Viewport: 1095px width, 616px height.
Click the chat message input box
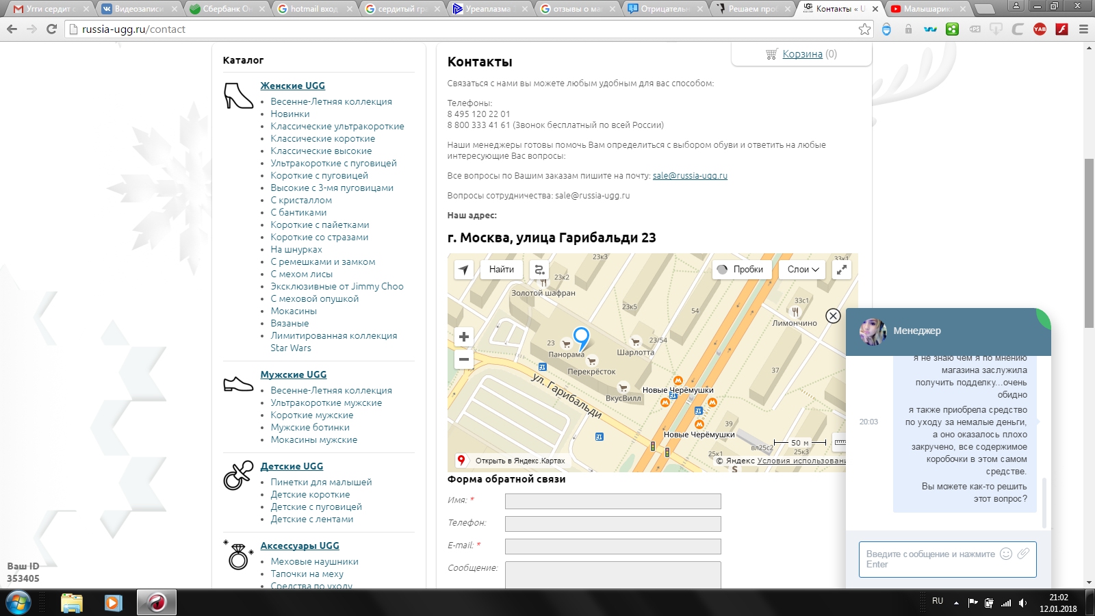click(929, 559)
